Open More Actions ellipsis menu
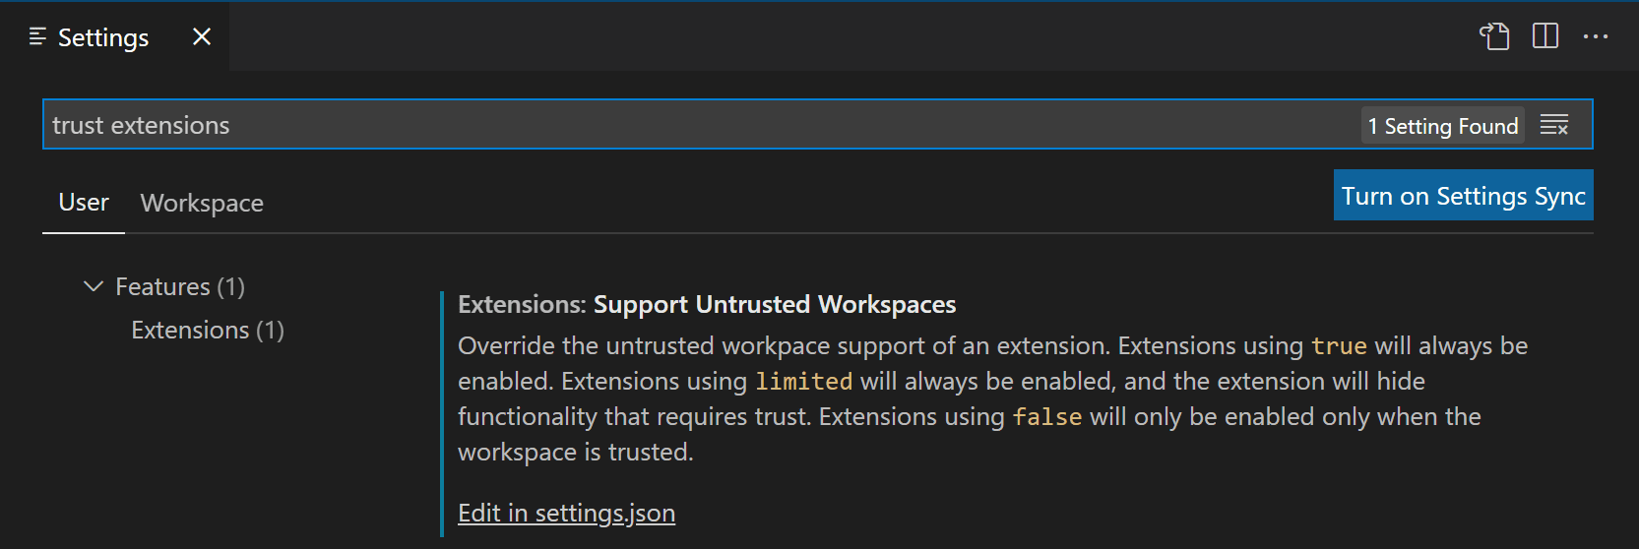Image resolution: width=1639 pixels, height=549 pixels. tap(1596, 36)
